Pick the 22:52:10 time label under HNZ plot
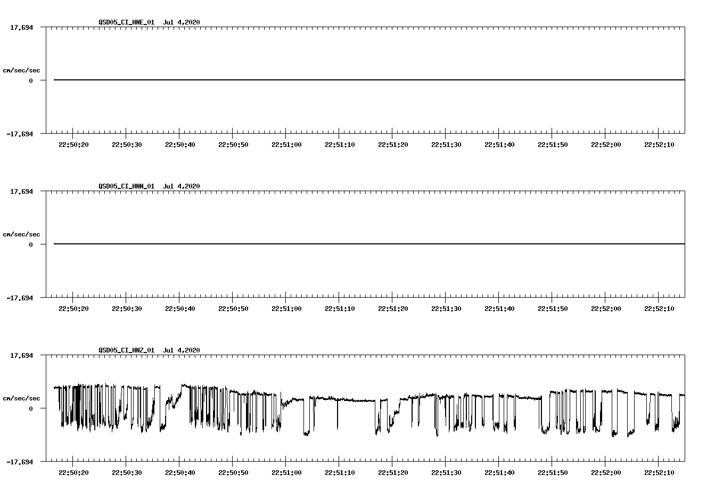 tap(659, 473)
